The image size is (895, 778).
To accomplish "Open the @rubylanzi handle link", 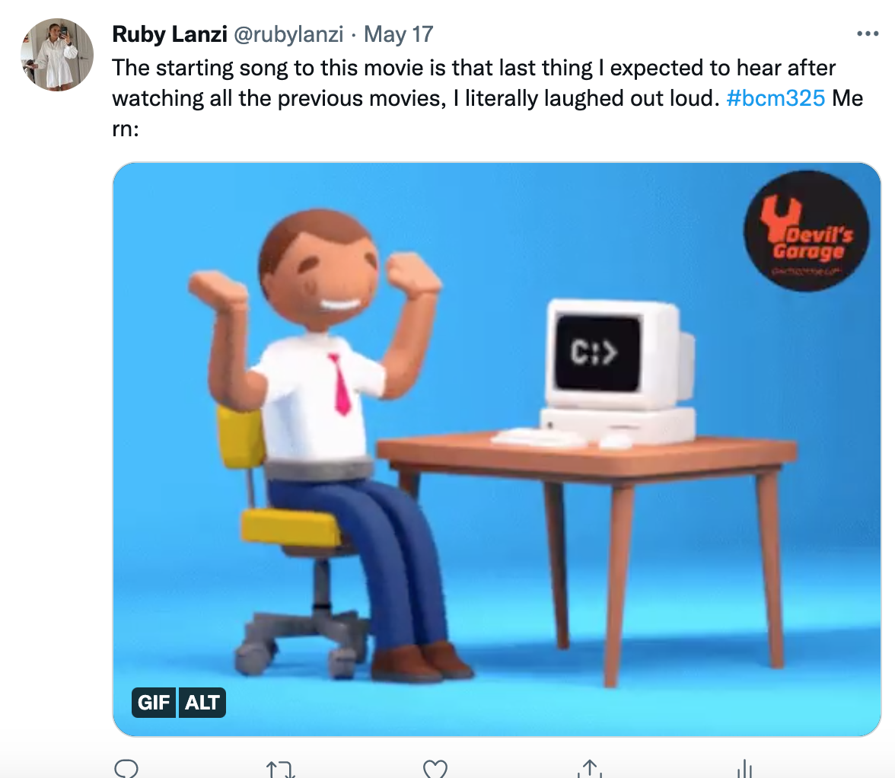I will (289, 34).
